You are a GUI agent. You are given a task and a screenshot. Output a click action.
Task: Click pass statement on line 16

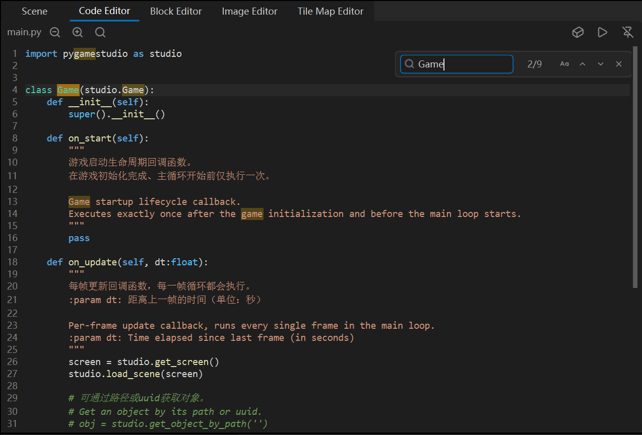[x=79, y=238]
